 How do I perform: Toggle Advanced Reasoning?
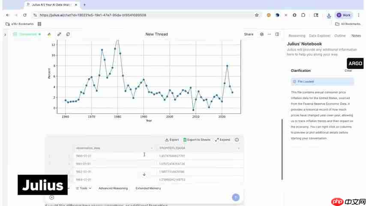(113, 188)
